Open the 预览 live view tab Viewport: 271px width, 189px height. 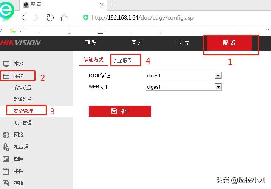coord(91,43)
